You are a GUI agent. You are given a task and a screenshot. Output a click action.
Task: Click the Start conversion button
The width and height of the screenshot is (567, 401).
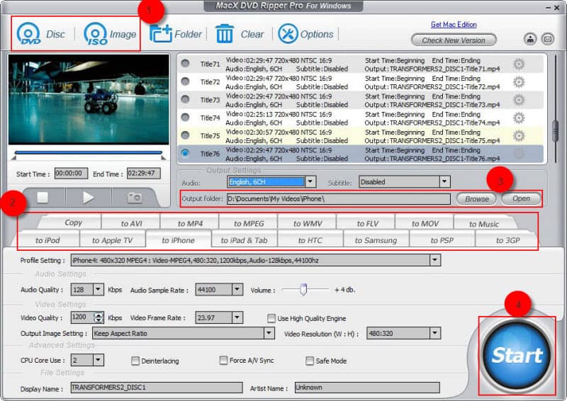517,355
